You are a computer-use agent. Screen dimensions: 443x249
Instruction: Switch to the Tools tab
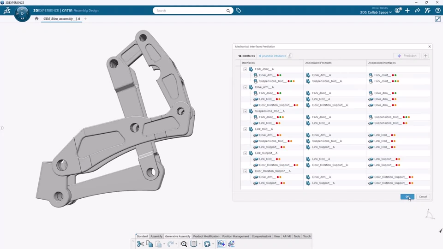pyautogui.click(x=297, y=236)
